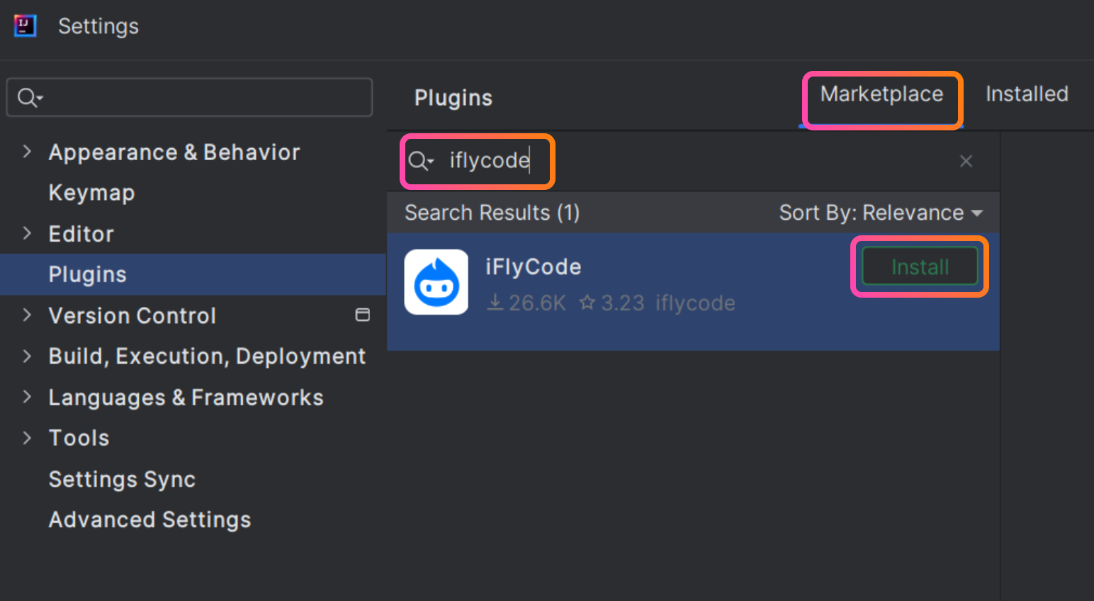Expand the Languages & Frameworks section
The width and height of the screenshot is (1094, 601).
27,398
